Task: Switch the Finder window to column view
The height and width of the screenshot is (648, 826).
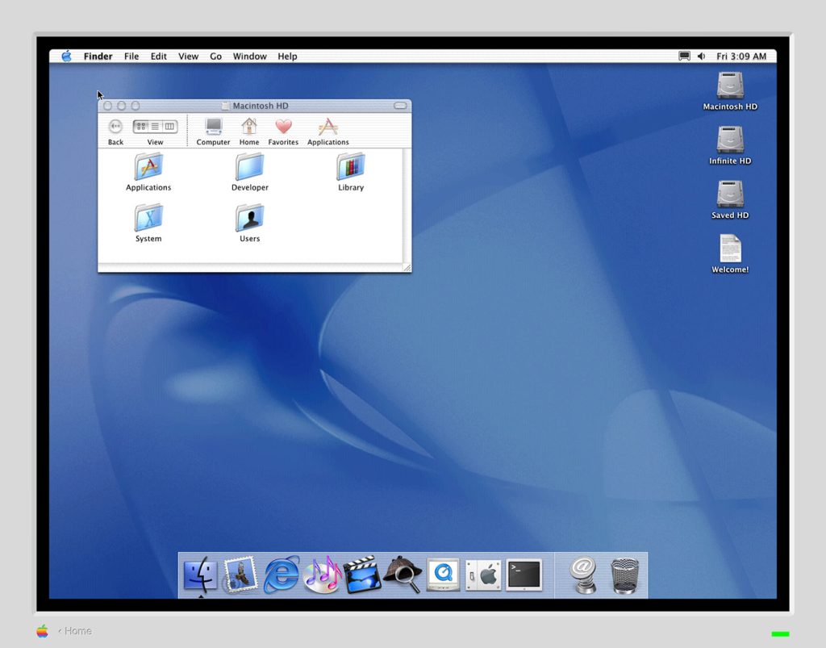Action: [x=170, y=127]
